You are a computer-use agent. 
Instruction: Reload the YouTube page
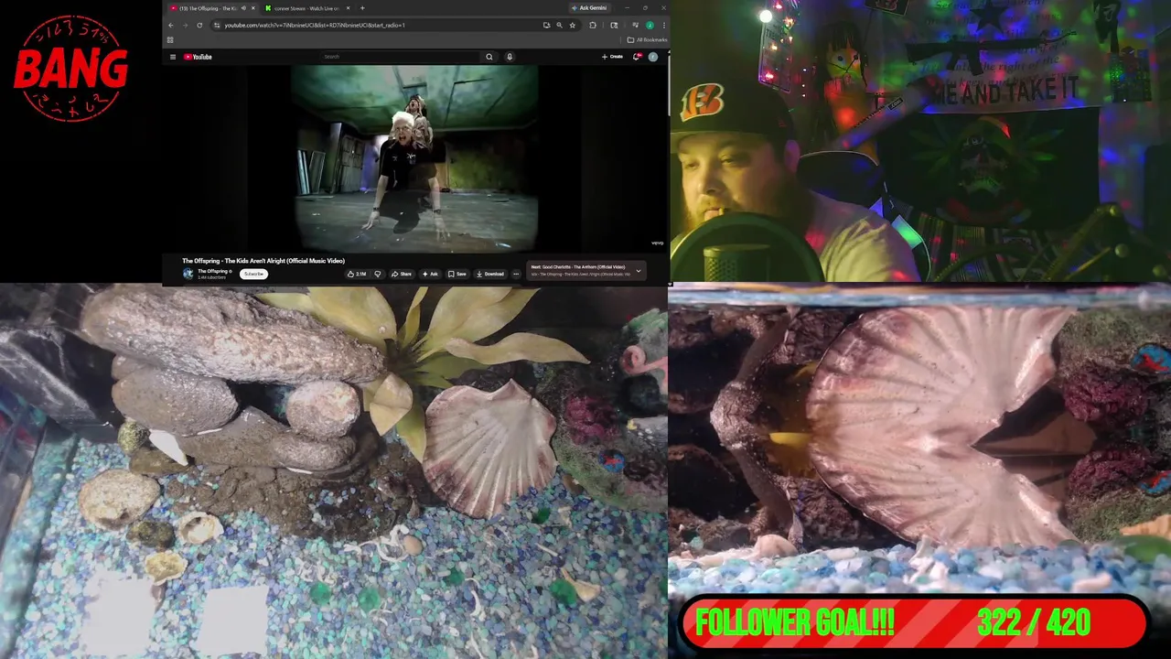click(199, 25)
